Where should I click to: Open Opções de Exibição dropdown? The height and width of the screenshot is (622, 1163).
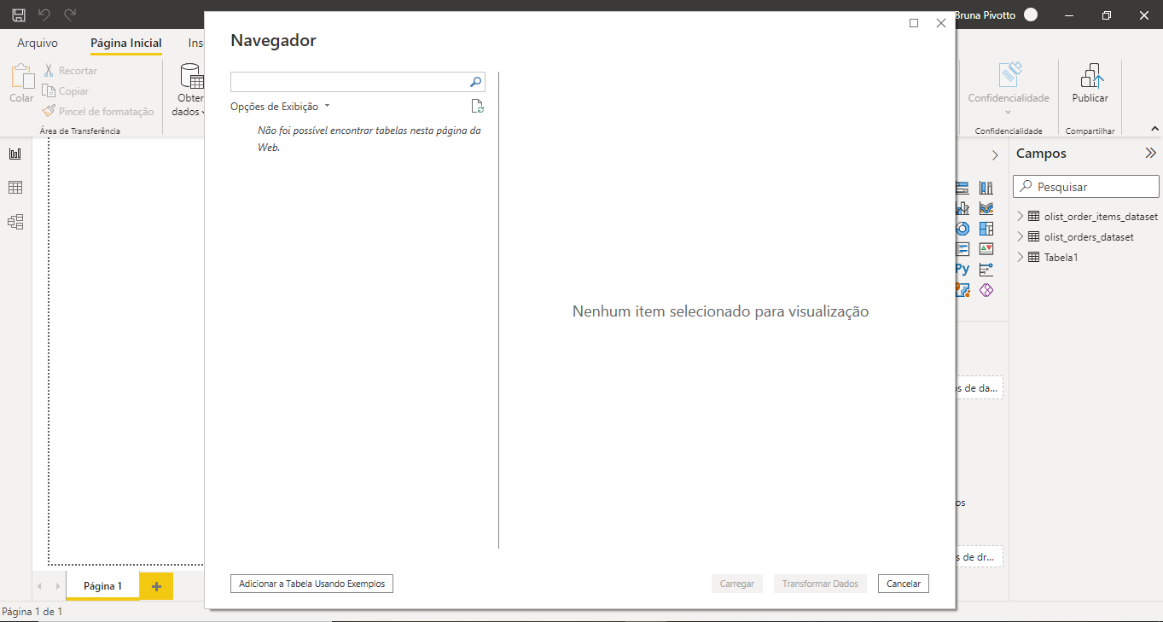[280, 107]
